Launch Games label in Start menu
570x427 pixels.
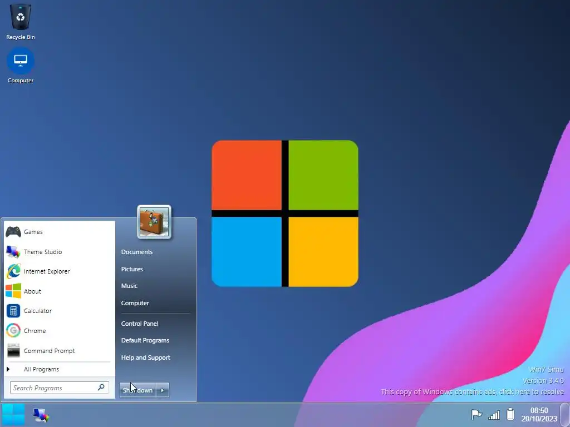click(33, 232)
